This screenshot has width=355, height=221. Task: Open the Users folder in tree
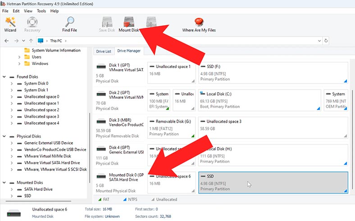33,57
